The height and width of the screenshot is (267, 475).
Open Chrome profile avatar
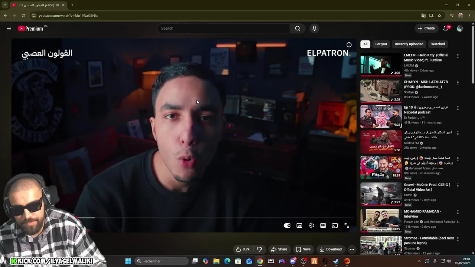[x=461, y=16]
